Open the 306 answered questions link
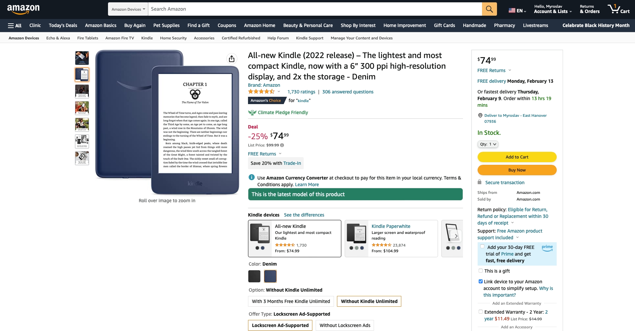The width and height of the screenshot is (635, 331). (x=348, y=92)
